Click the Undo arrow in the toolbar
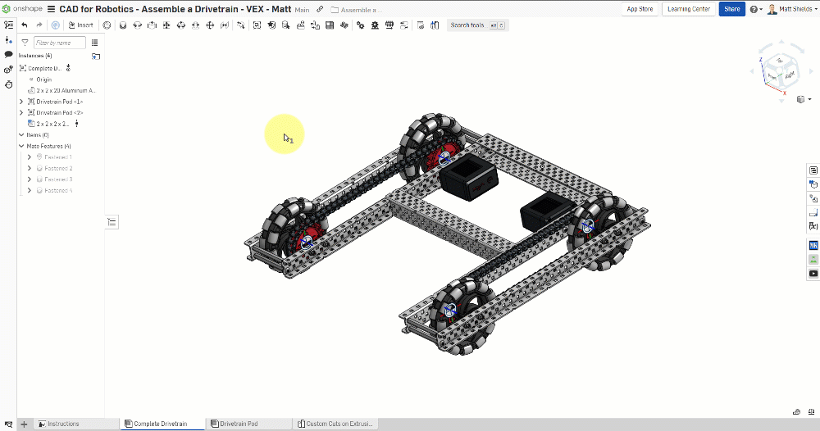Screen dimensions: 820x431 tap(25, 25)
